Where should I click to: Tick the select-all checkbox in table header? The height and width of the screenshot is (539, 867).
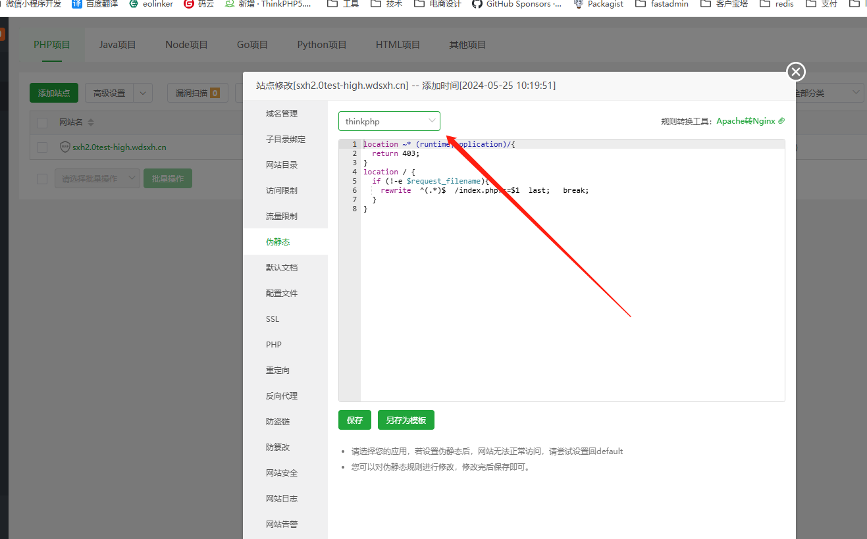pyautogui.click(x=42, y=122)
